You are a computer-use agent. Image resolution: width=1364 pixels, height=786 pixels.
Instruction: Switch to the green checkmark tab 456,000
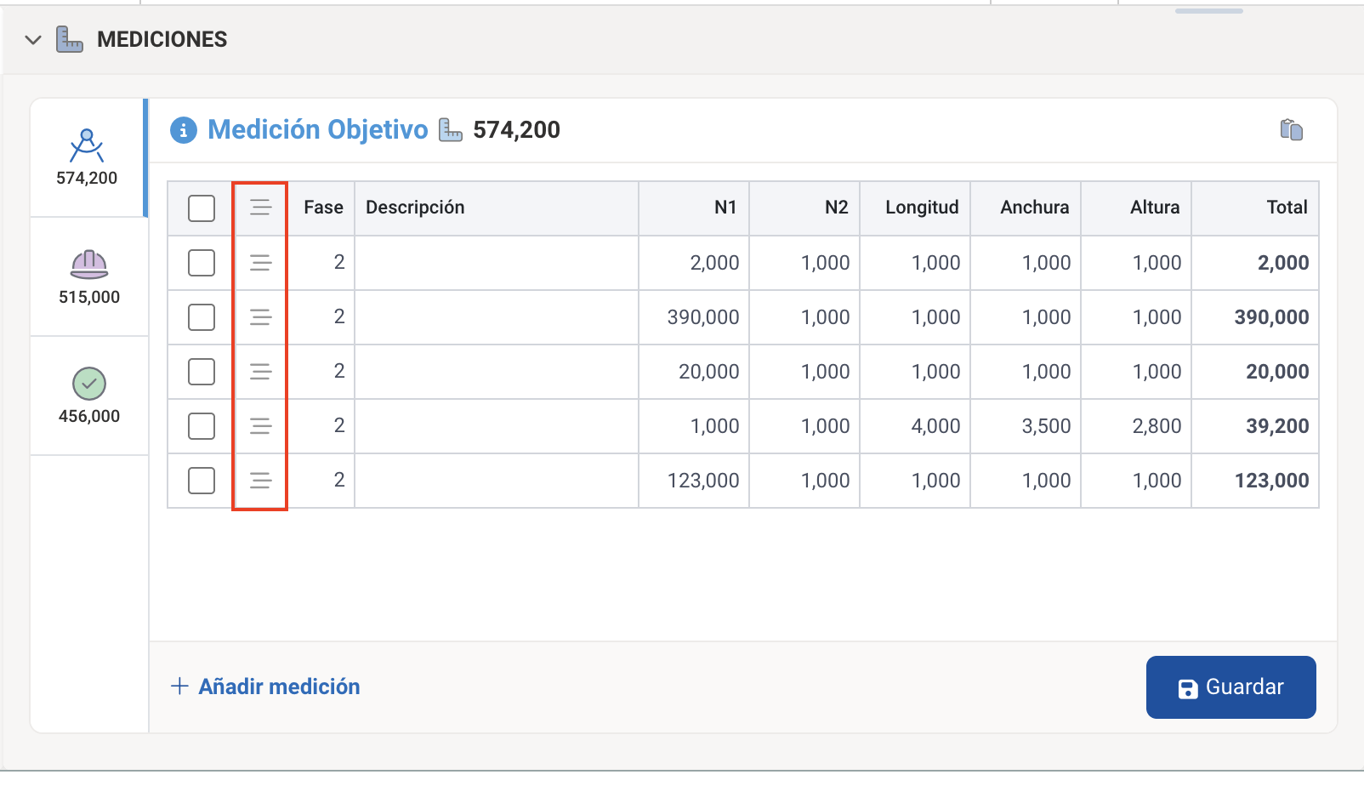89,396
